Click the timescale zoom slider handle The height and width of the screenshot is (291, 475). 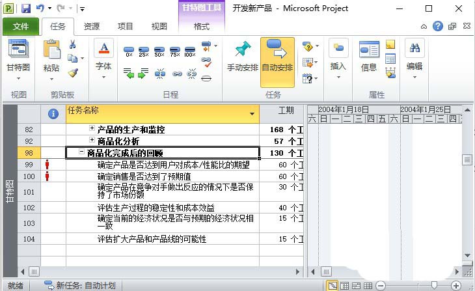pyautogui.click(x=434, y=285)
